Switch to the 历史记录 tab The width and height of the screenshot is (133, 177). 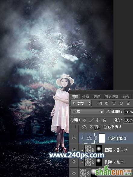(x=111, y=97)
